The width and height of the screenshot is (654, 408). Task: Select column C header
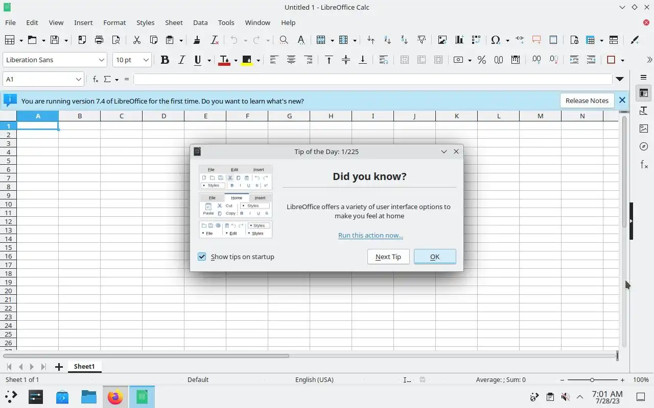122,116
